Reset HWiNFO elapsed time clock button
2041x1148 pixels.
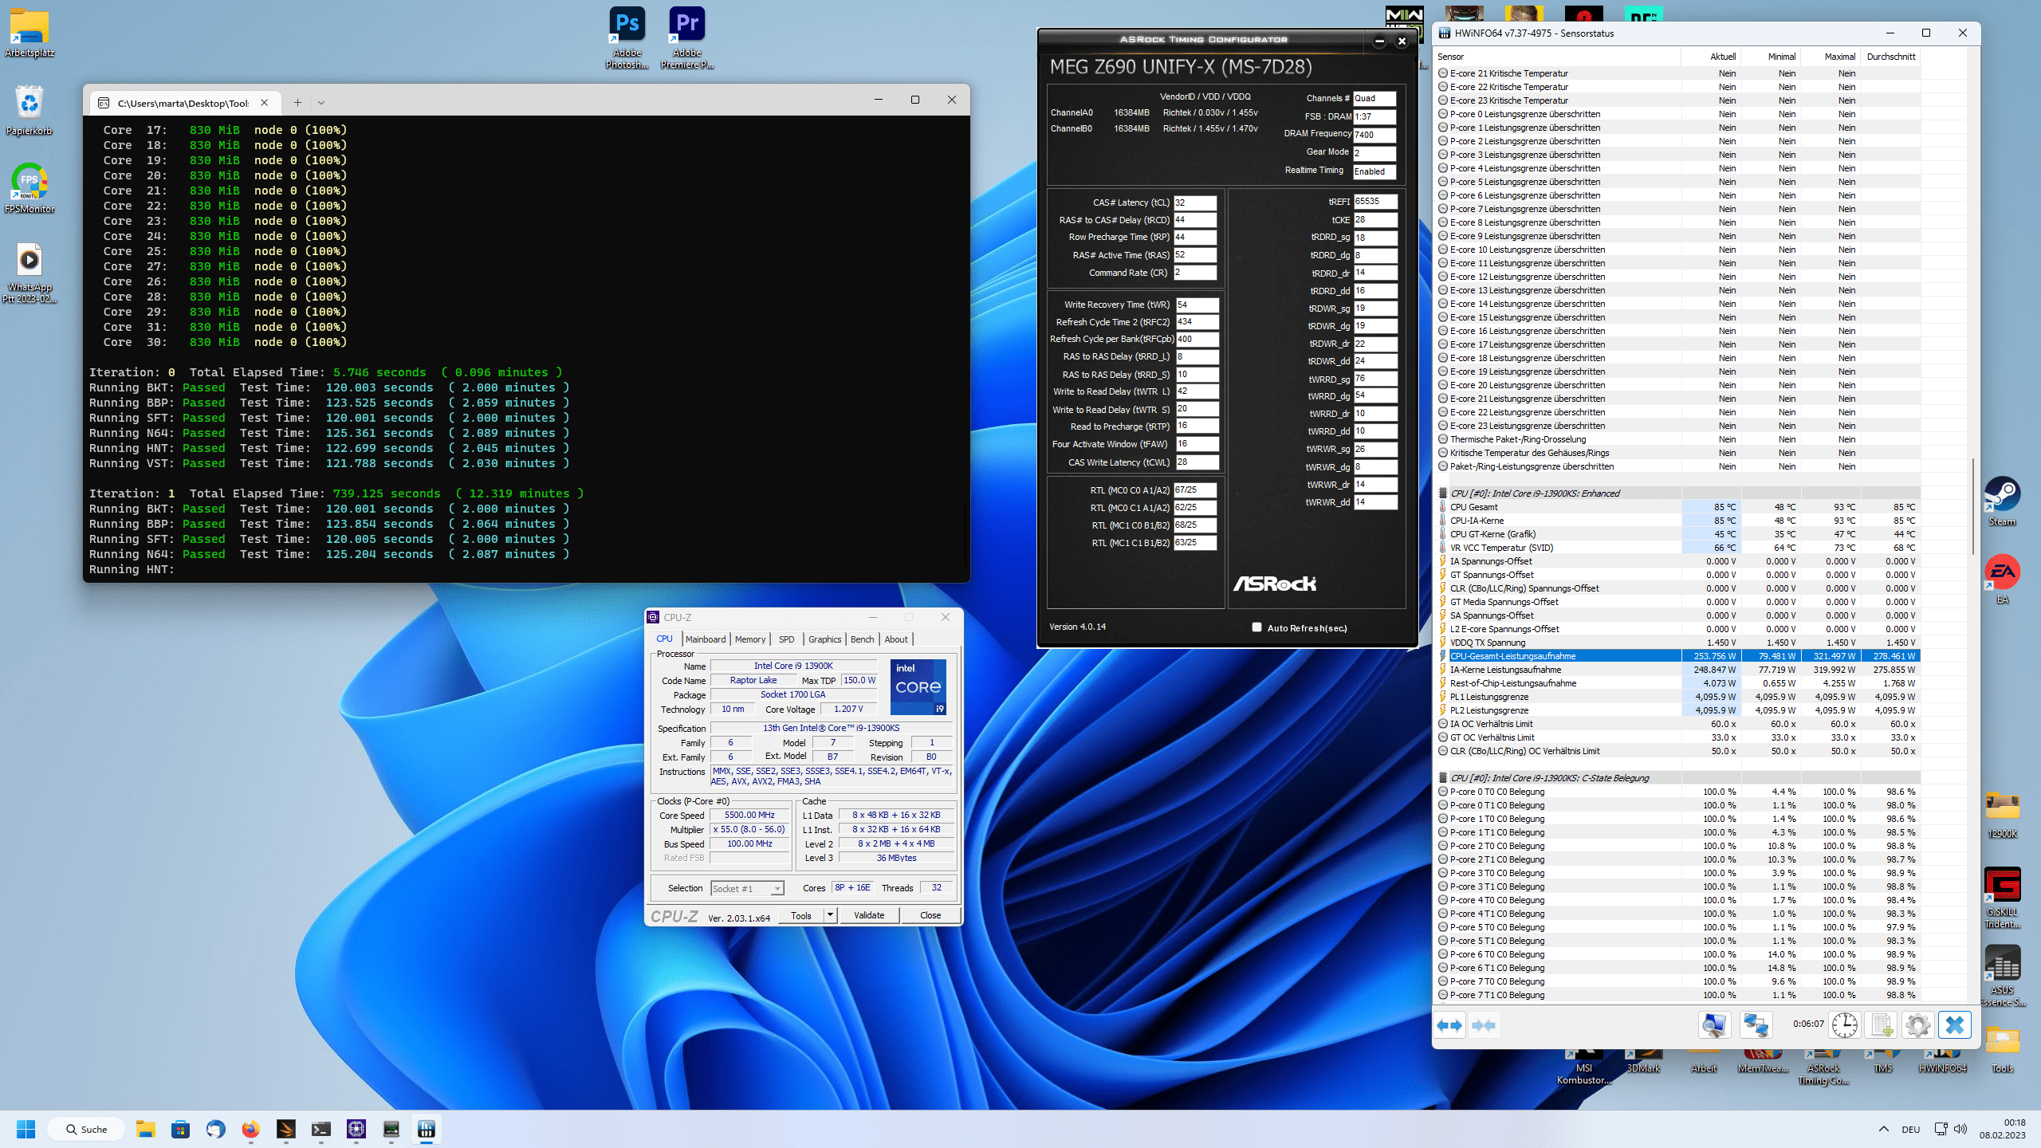(1845, 1025)
